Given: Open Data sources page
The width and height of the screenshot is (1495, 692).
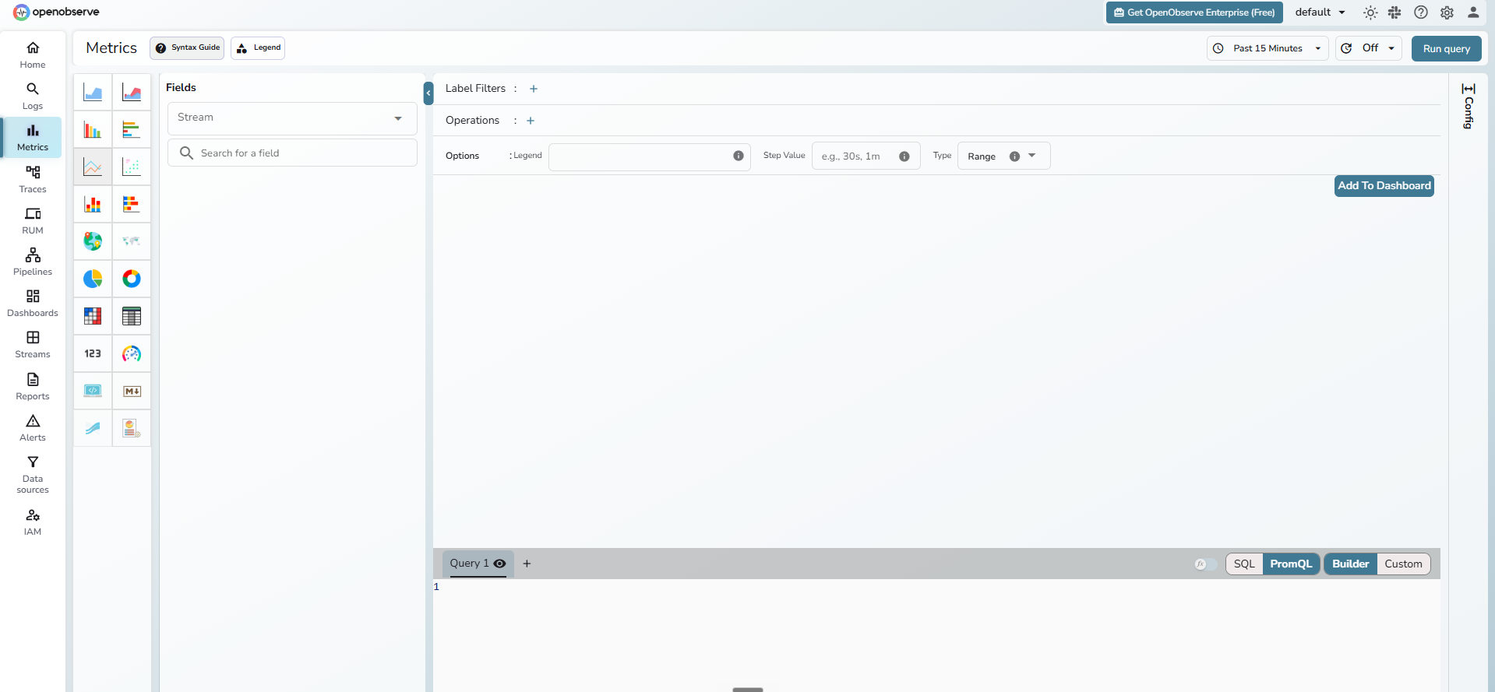Looking at the screenshot, I should [33, 475].
